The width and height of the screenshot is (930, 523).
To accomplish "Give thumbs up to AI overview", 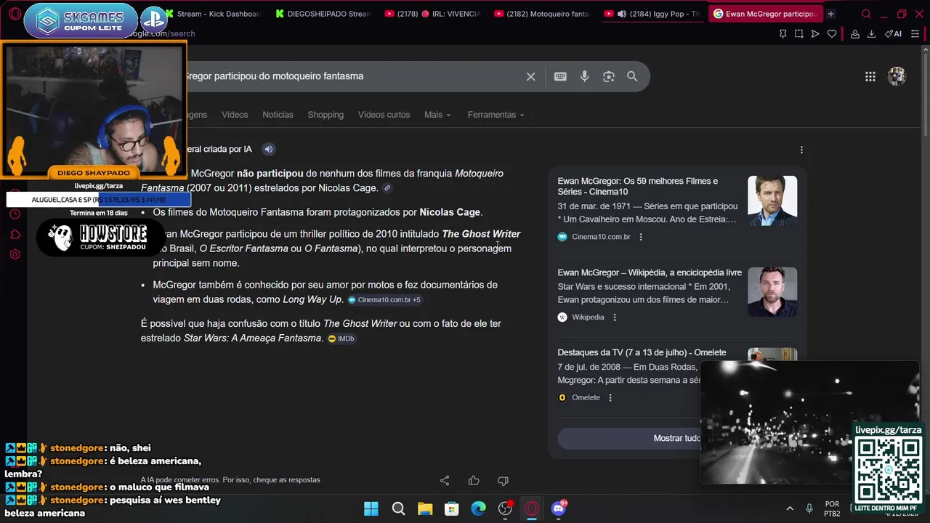I will (474, 480).
